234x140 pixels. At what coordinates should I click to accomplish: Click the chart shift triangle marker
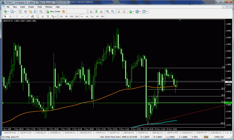180,20
